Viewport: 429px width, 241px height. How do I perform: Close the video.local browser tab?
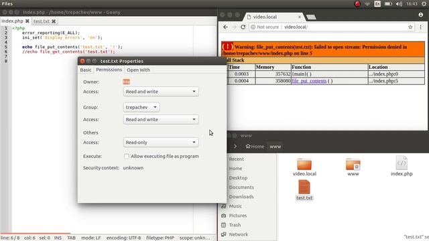tap(300, 17)
